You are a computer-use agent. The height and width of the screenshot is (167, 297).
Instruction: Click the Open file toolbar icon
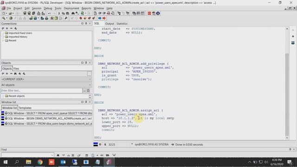coord(10,13)
